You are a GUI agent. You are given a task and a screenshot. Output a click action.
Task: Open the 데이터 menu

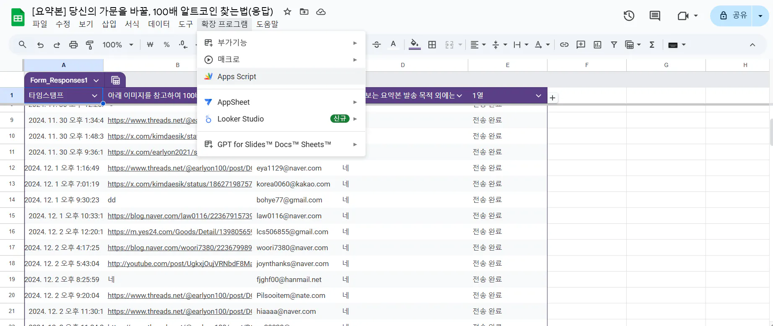coord(159,24)
